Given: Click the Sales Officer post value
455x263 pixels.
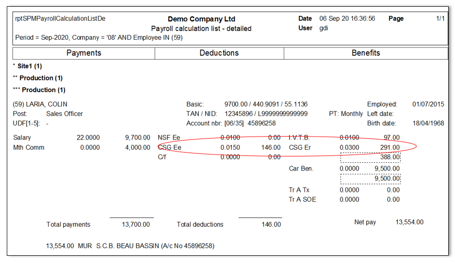Looking at the screenshot, I should pos(65,114).
